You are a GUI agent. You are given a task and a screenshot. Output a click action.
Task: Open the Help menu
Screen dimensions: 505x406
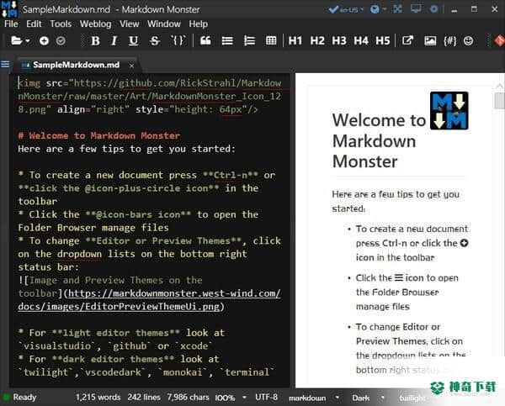[x=199, y=24]
